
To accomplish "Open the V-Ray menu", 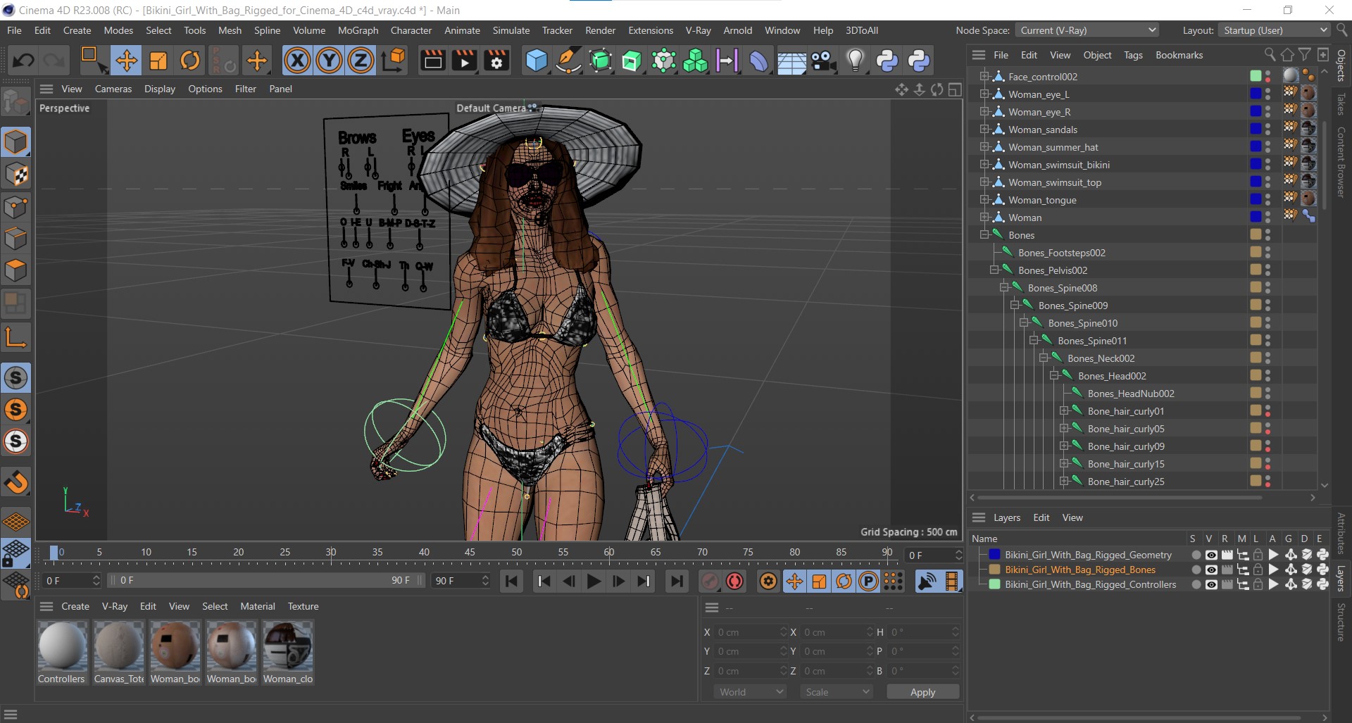I will pyautogui.click(x=698, y=30).
